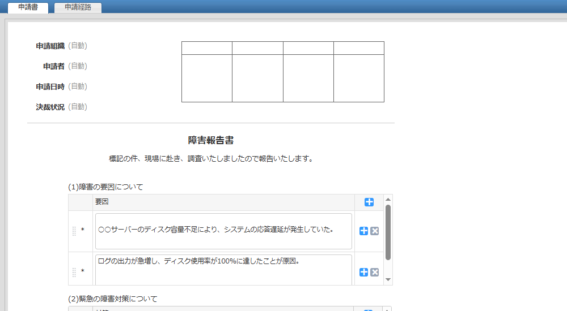
Task: Click the 申請組織 label
Action: [x=50, y=46]
